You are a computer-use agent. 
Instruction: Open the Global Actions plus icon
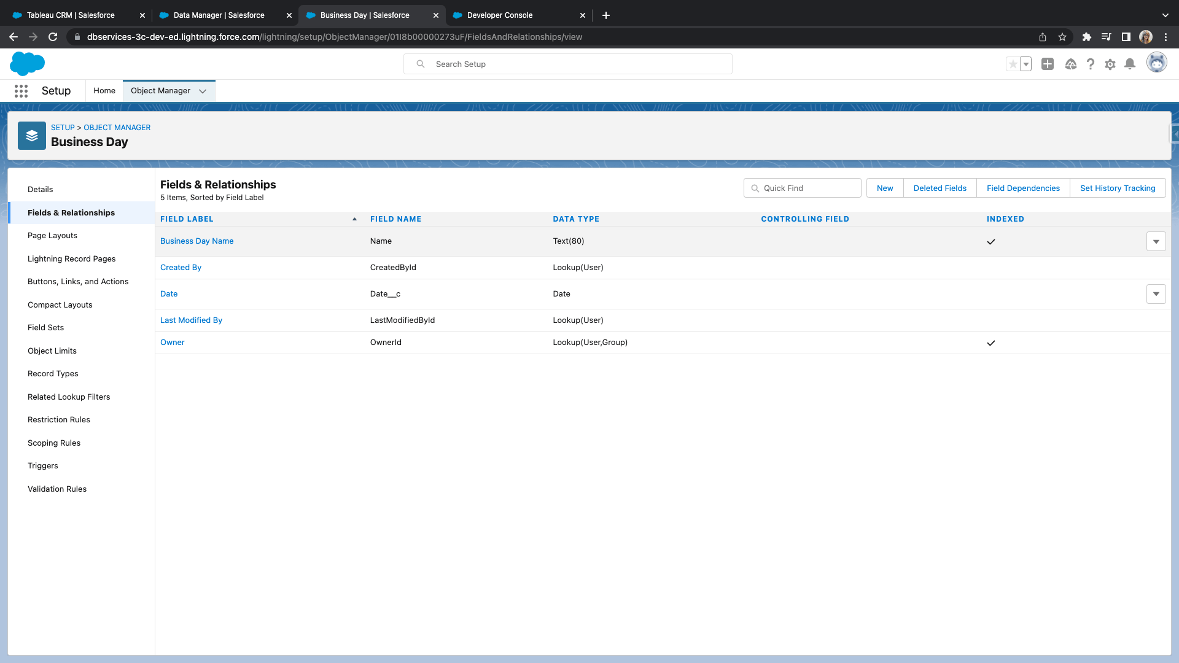click(1048, 64)
